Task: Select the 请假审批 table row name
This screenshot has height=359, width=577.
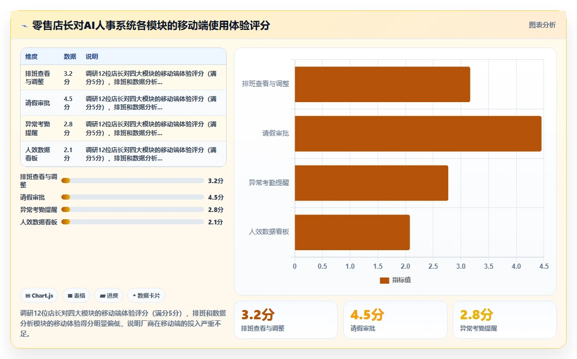Action: pos(38,103)
